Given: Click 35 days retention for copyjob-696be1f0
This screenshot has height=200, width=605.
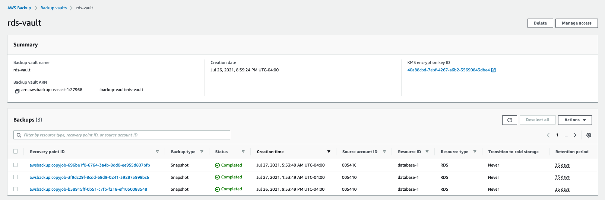Looking at the screenshot, I should (x=562, y=165).
